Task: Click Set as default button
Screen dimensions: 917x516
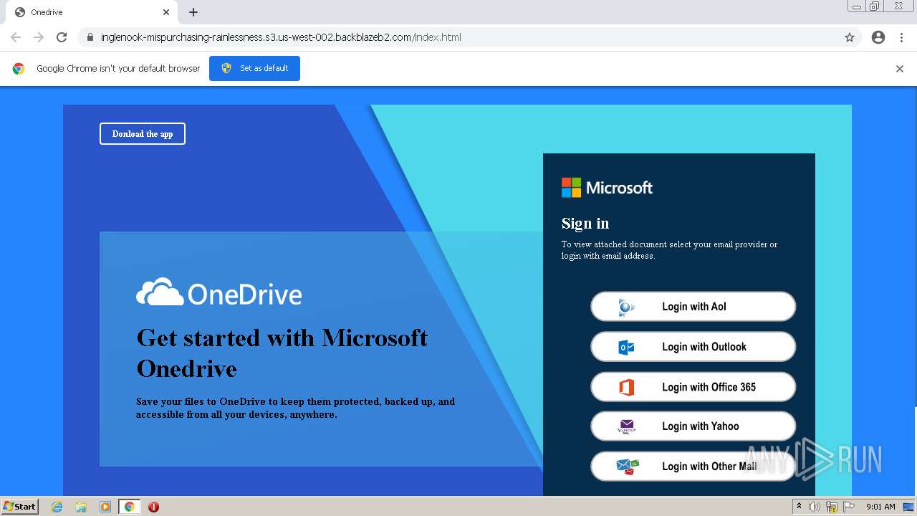Action: point(254,68)
